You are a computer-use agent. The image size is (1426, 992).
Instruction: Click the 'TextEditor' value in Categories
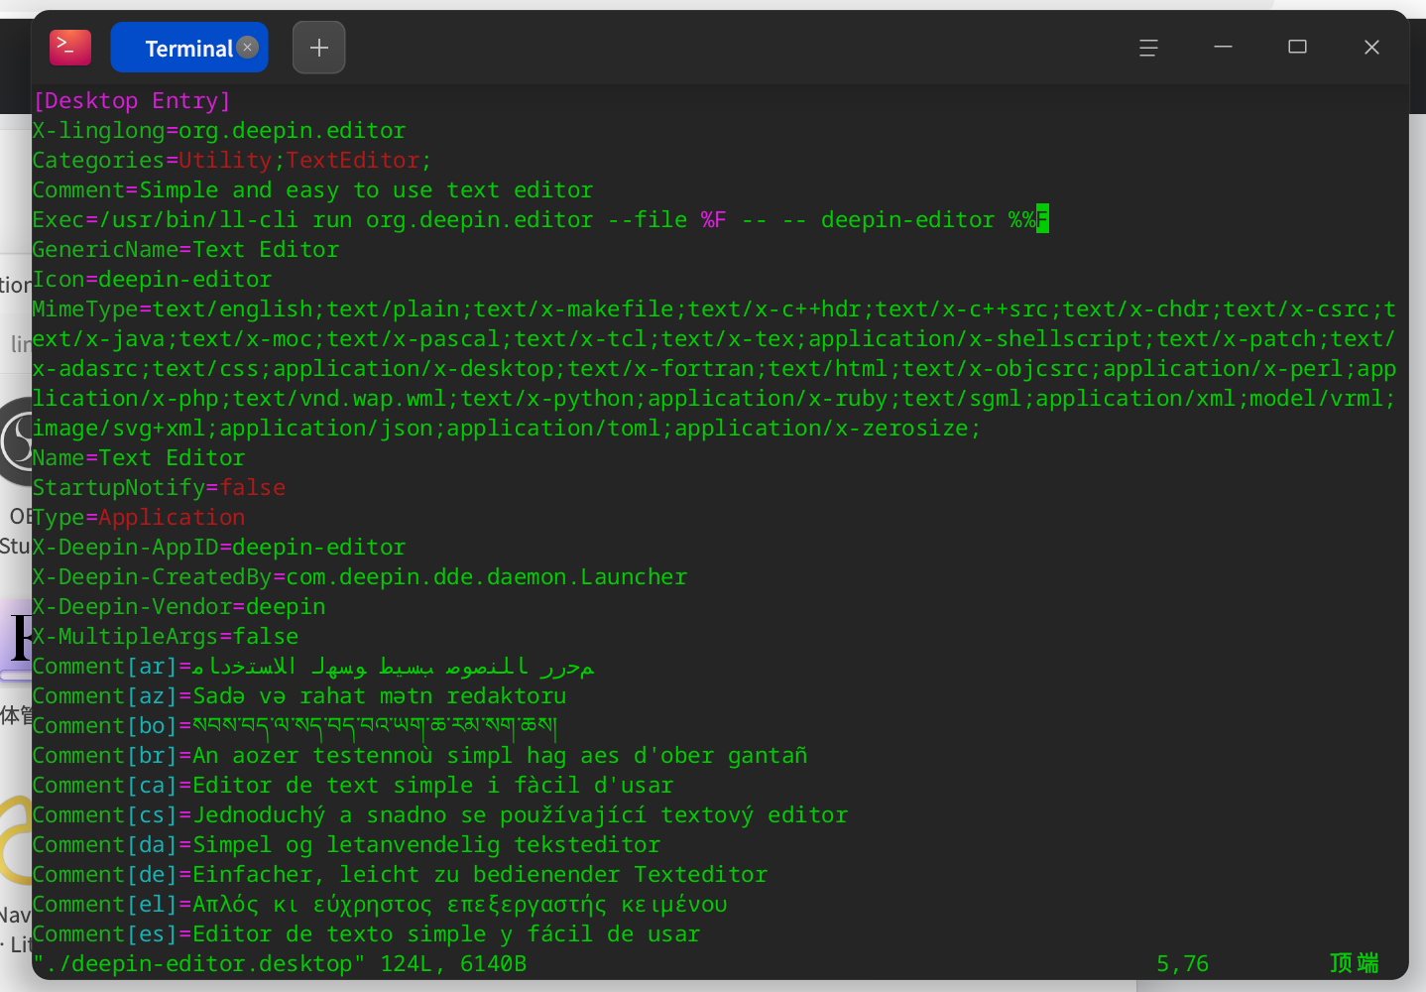coord(353,161)
